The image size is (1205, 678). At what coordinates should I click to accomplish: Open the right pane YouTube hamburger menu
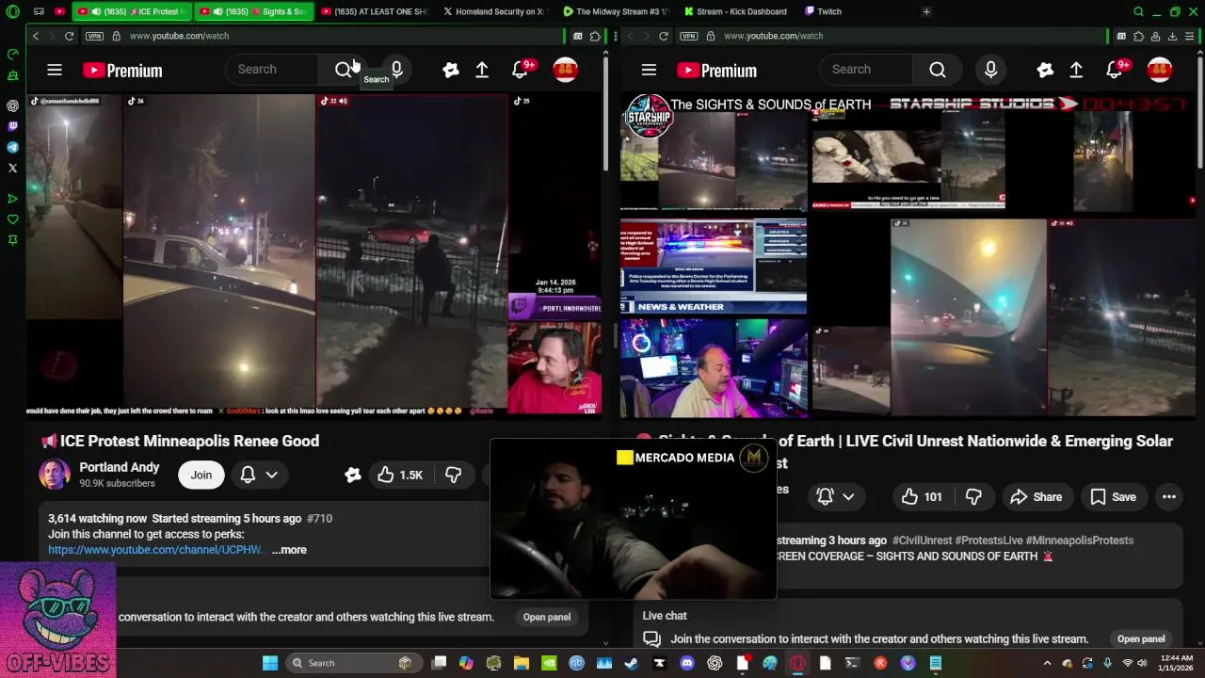[649, 70]
